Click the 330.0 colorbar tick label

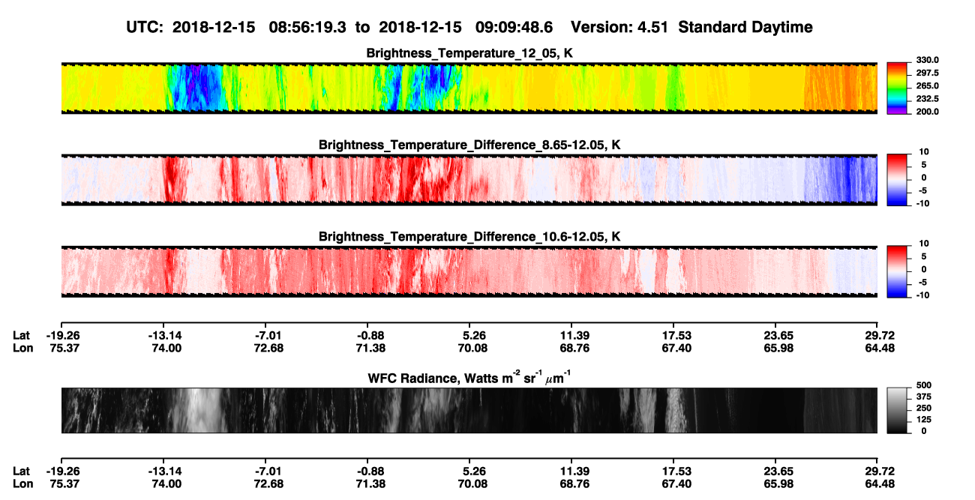[927, 60]
